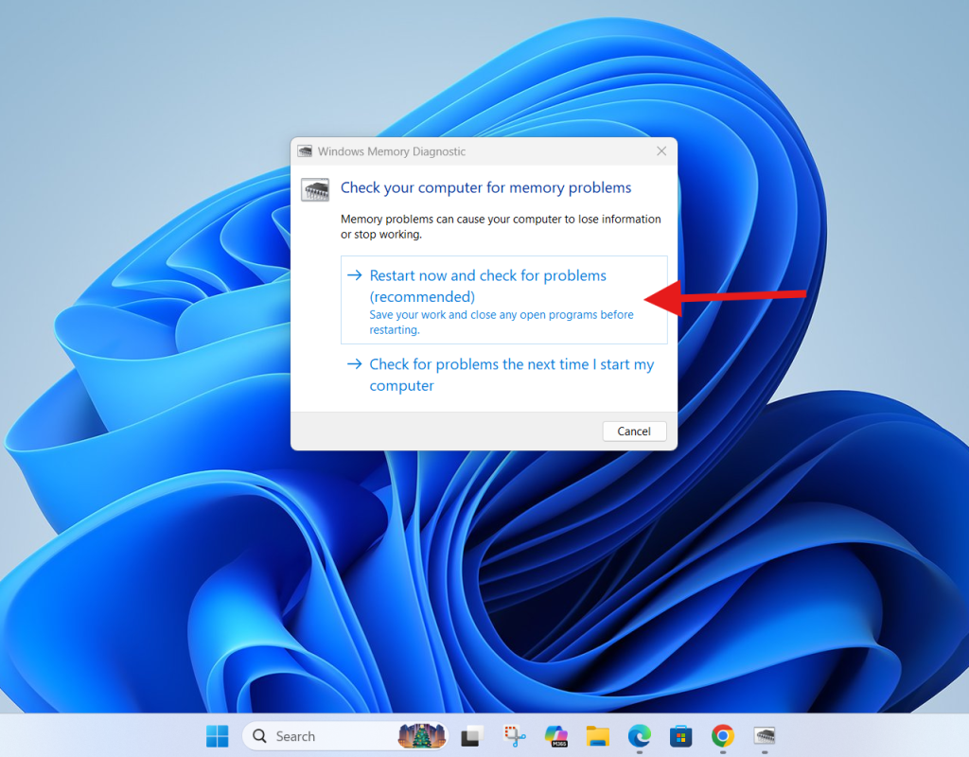
Task: Close the Windows Memory Diagnostic dialog
Action: (x=661, y=151)
